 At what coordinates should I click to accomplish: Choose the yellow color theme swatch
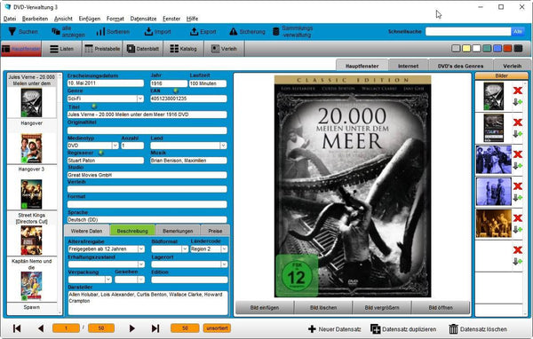coord(466,49)
